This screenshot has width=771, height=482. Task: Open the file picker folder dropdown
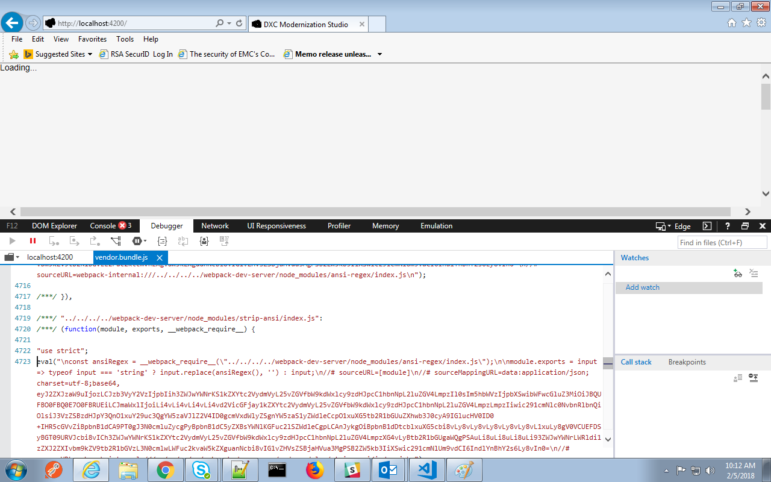(11, 257)
